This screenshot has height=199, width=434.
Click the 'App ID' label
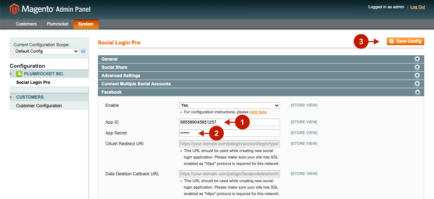click(112, 122)
